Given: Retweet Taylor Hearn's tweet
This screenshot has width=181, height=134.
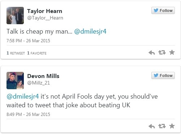Looking at the screenshot, I should tap(162, 52).
